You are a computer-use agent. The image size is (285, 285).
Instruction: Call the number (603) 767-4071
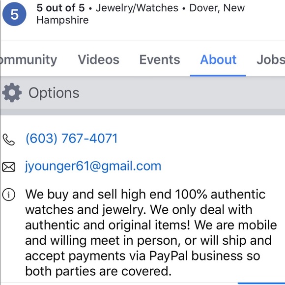click(72, 139)
